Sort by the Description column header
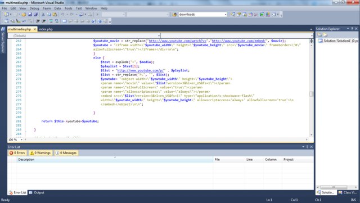Viewport: 360px width, 203px height. pos(115,160)
